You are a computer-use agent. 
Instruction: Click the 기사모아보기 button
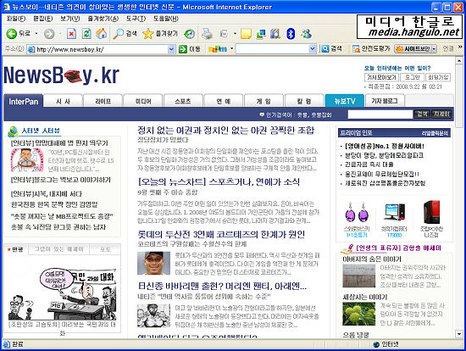(x=381, y=77)
